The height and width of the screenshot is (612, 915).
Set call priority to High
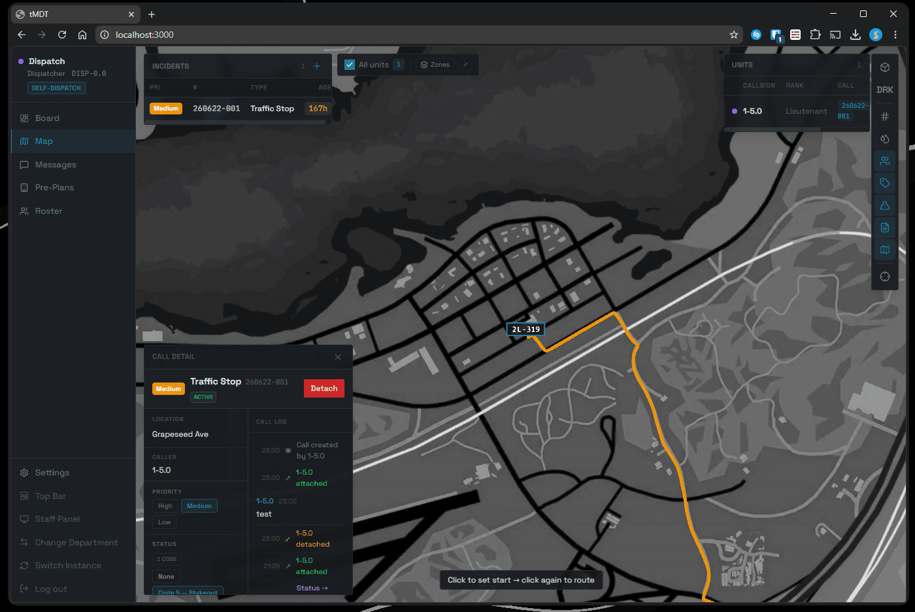[165, 506]
